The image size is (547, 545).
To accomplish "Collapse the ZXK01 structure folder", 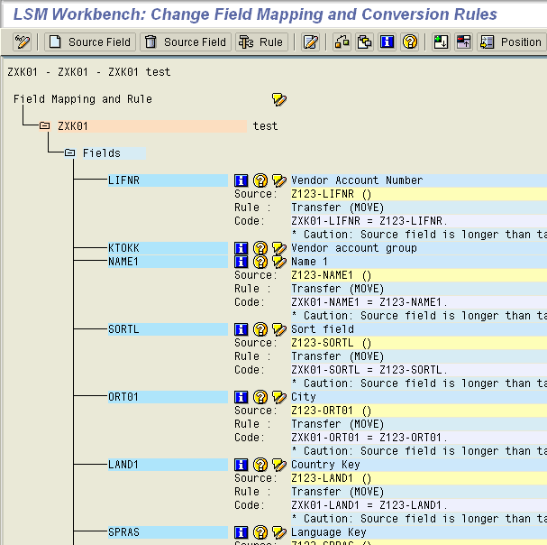I will [44, 126].
